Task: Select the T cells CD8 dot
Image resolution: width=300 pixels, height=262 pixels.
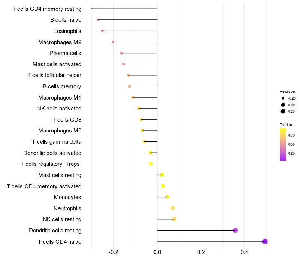Action: (x=141, y=119)
